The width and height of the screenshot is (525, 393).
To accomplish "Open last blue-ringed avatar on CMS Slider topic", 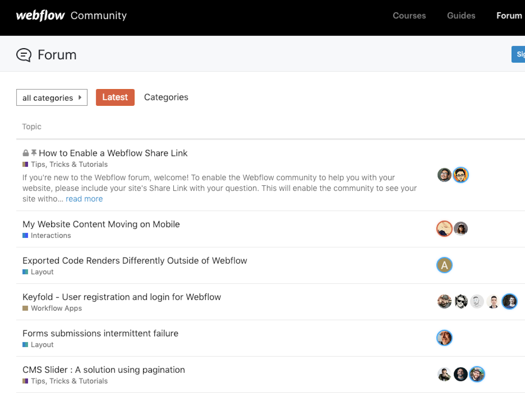I will pos(477,374).
